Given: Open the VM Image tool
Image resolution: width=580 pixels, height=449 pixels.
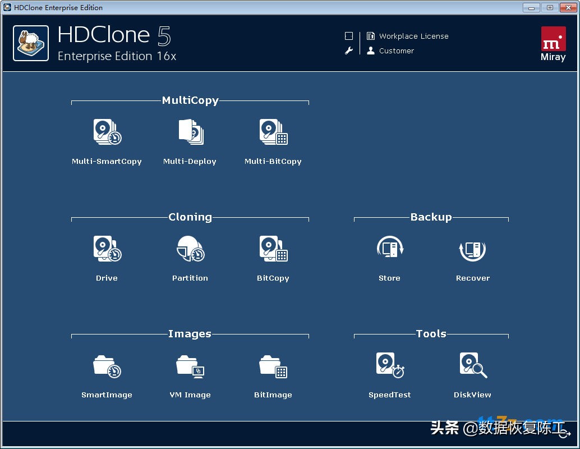Looking at the screenshot, I should [190, 366].
